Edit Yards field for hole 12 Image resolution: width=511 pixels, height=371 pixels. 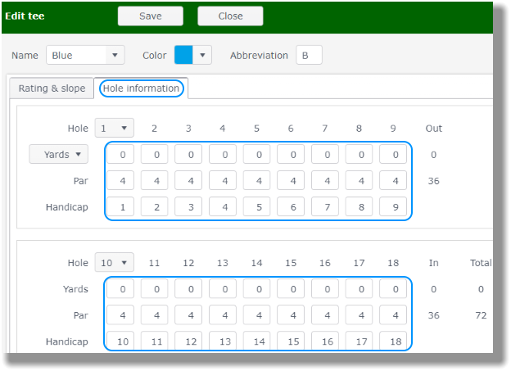(188, 288)
